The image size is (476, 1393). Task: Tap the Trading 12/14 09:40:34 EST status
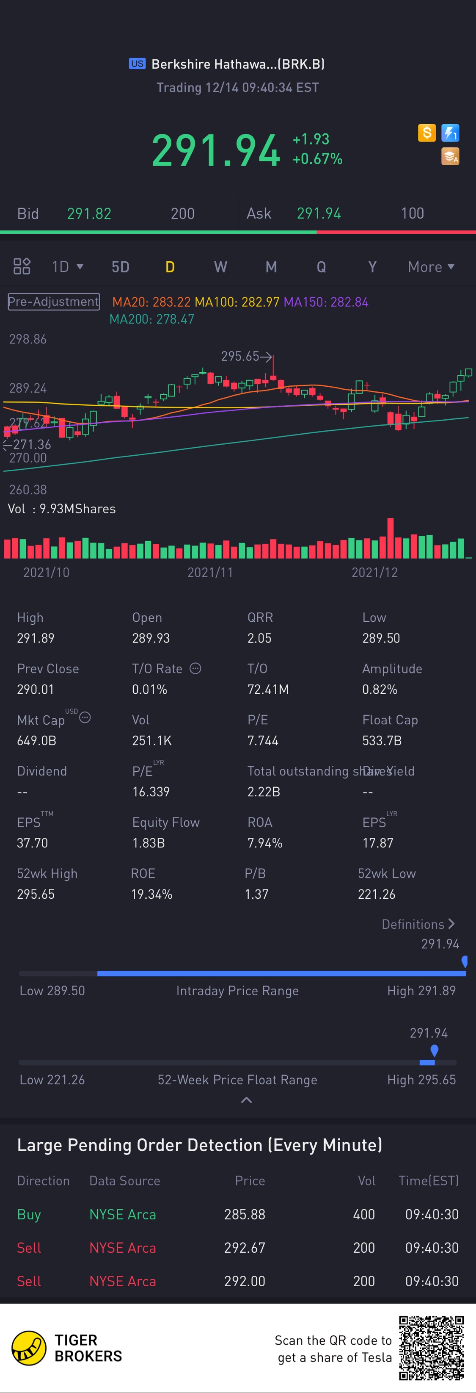pos(238,88)
